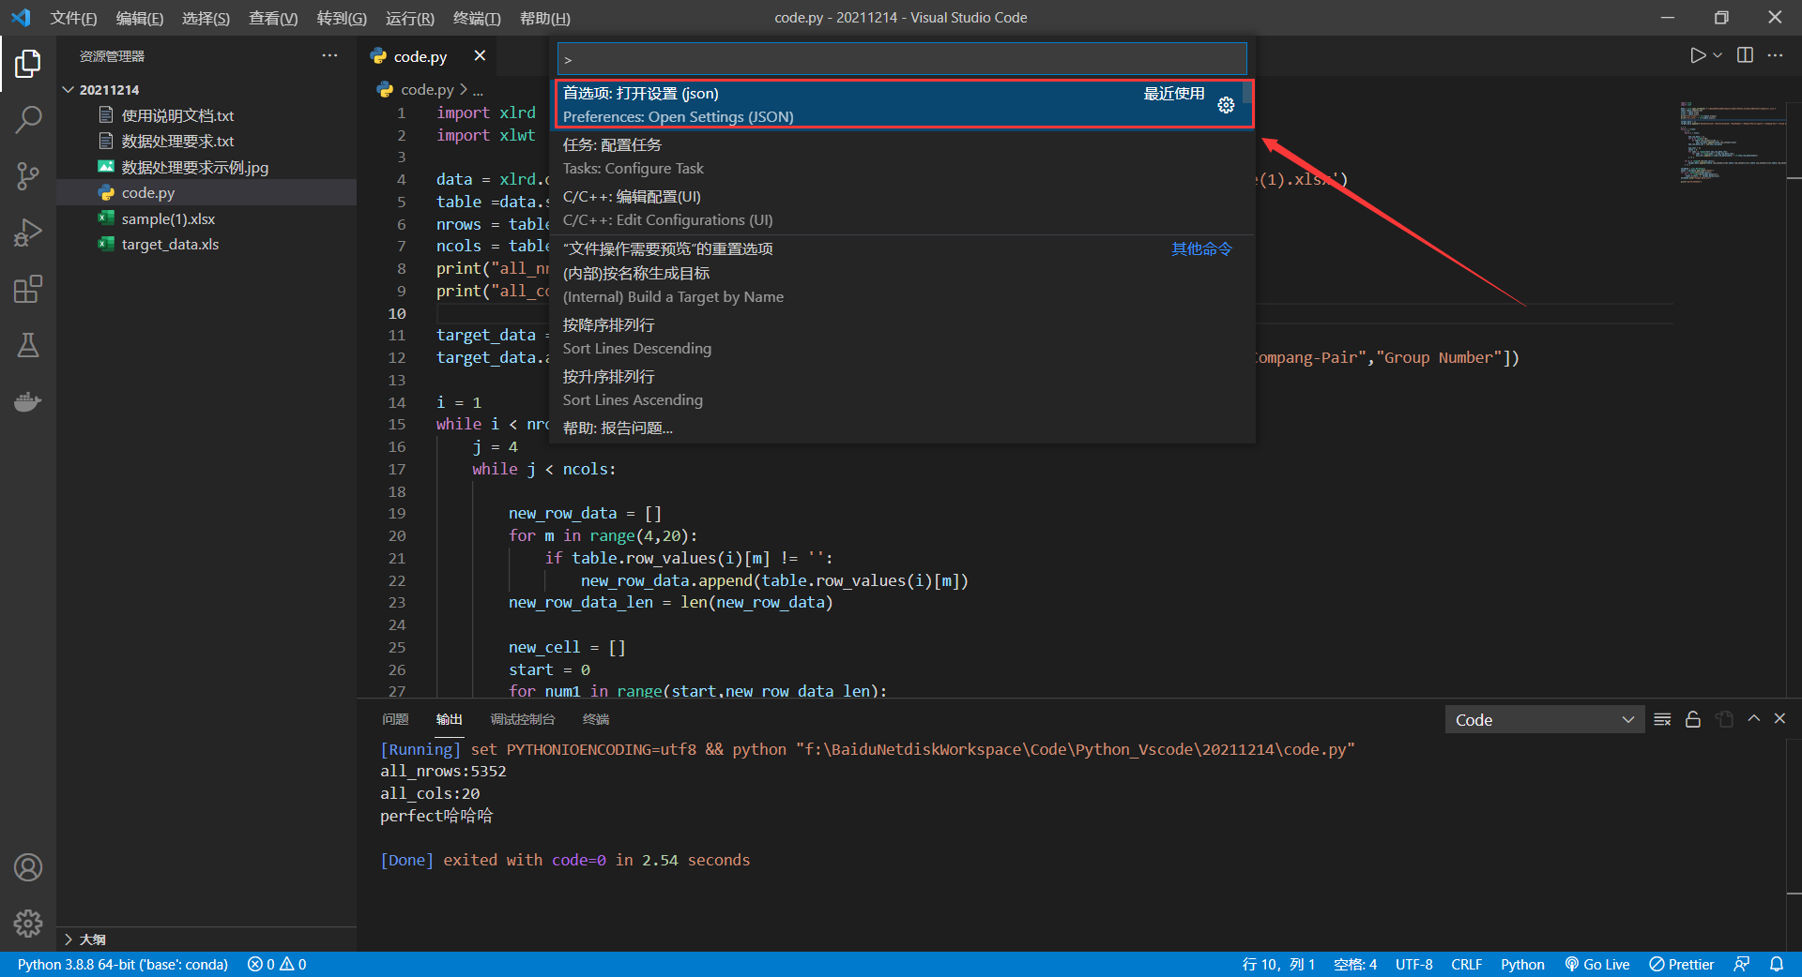Image resolution: width=1802 pixels, height=977 pixels.
Task: Select (Internal) Build a Target by Name command
Action: (x=902, y=285)
